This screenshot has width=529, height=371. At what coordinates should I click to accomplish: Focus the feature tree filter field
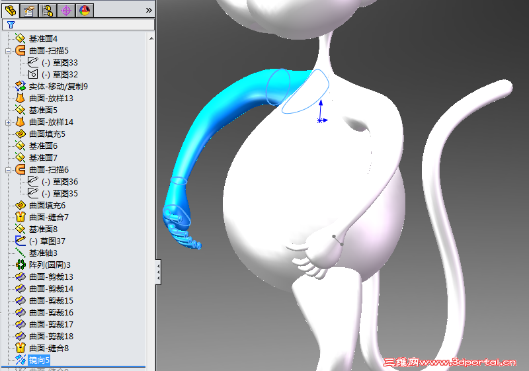tap(78, 24)
